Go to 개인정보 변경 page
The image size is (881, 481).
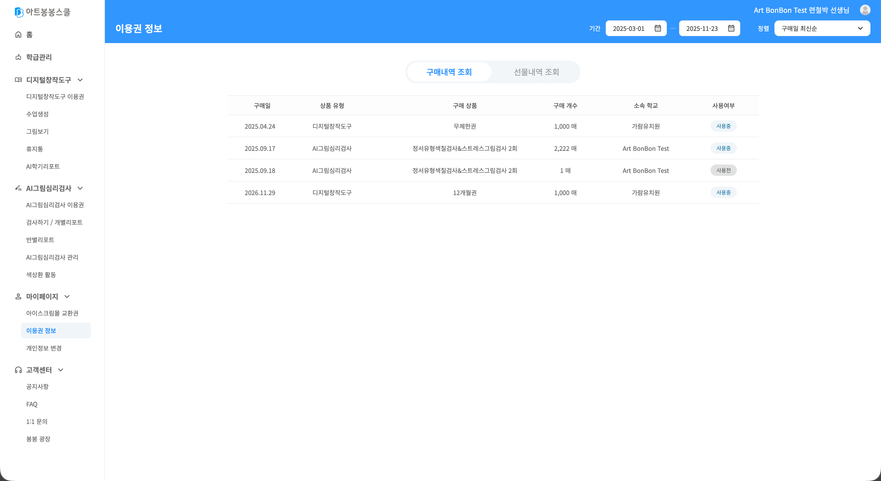(x=44, y=348)
